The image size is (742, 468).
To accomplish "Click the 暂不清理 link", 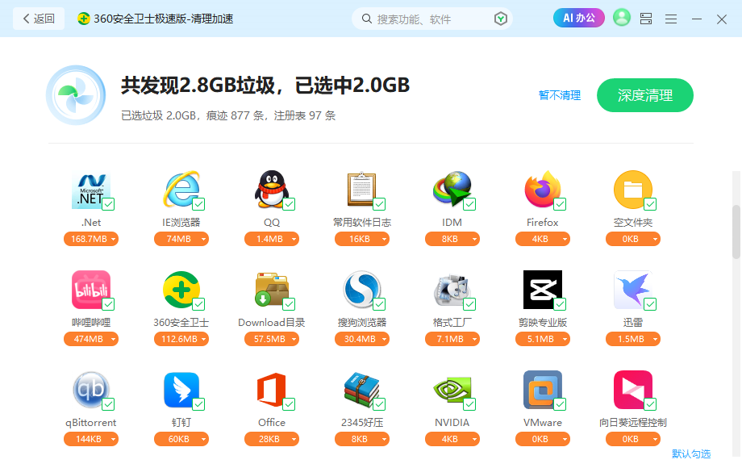I will [x=559, y=95].
